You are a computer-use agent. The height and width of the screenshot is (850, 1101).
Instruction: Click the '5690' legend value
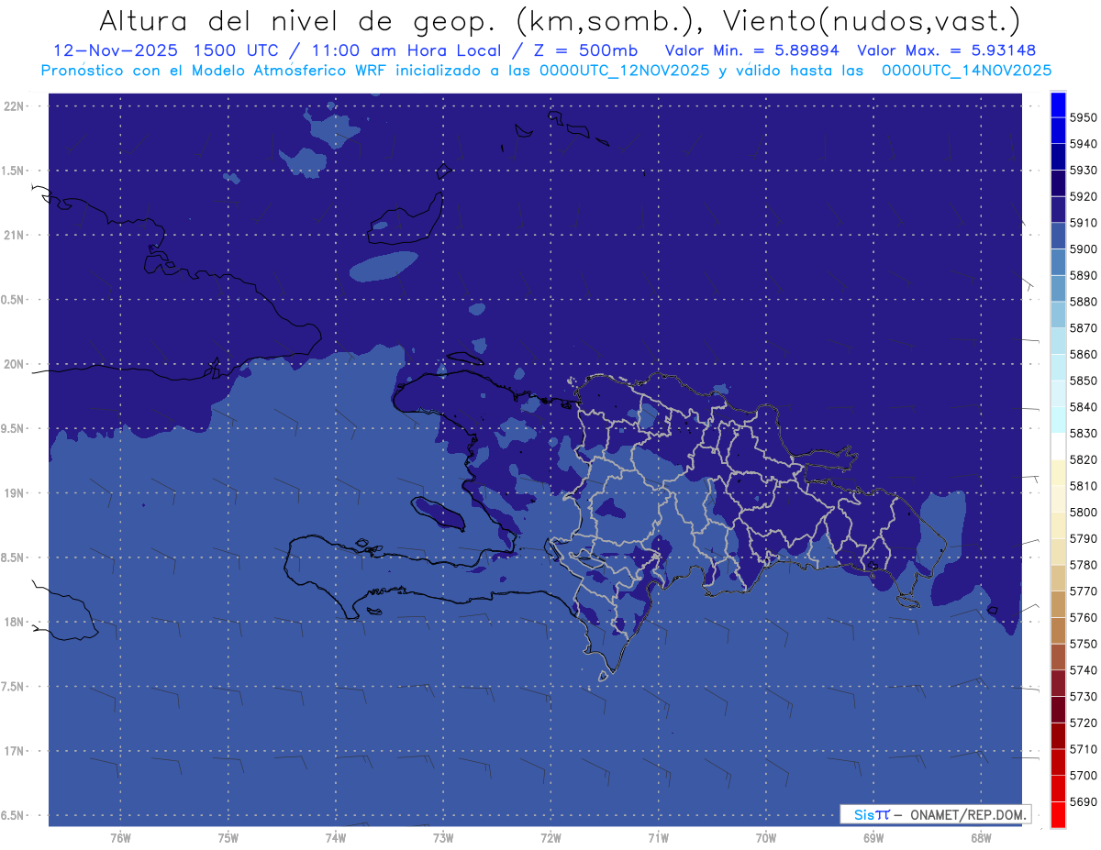click(1084, 801)
